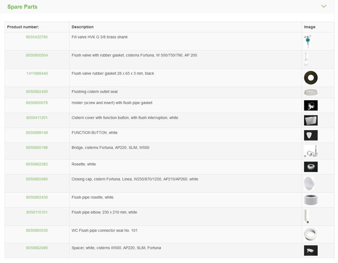Select product link 8050411201
Viewport: 338px width, 263px height.
(37, 118)
